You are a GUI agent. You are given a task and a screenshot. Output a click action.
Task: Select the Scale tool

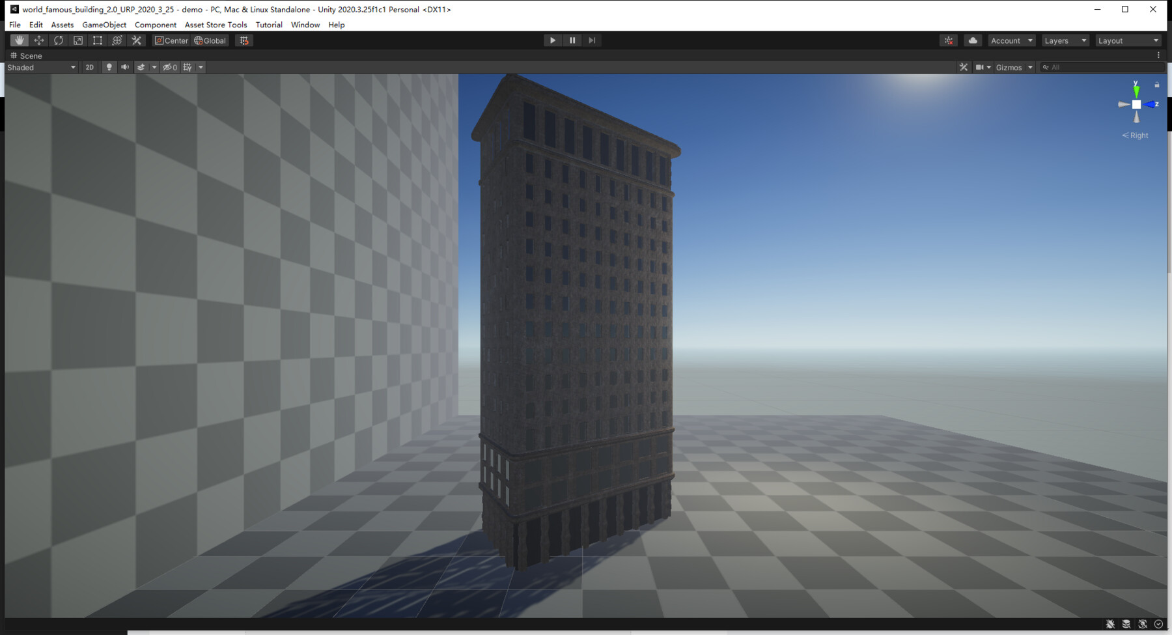77,40
